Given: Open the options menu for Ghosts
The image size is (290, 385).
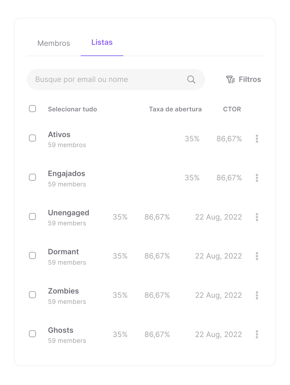Looking at the screenshot, I should point(257,334).
